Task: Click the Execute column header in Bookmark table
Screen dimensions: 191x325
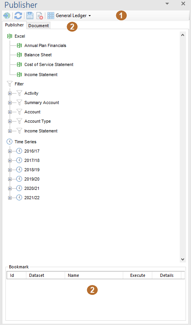Action: [x=138, y=275]
